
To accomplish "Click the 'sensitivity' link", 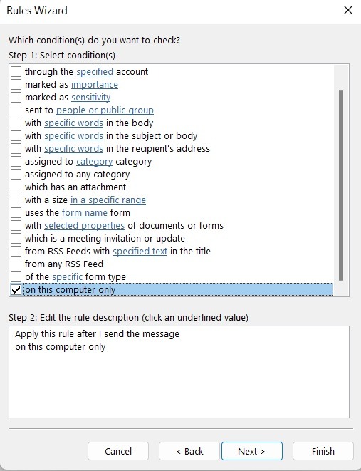I will pos(91,98).
